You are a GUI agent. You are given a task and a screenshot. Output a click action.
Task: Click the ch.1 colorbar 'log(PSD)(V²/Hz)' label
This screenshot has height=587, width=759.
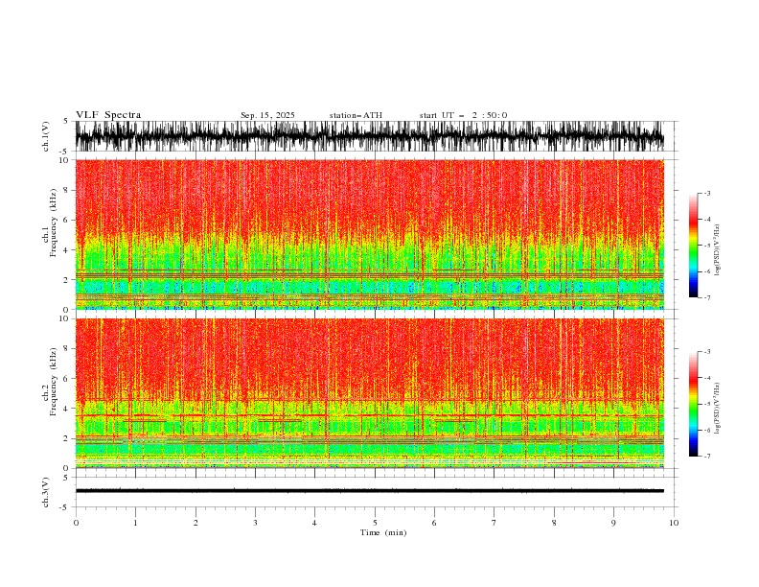(x=718, y=250)
